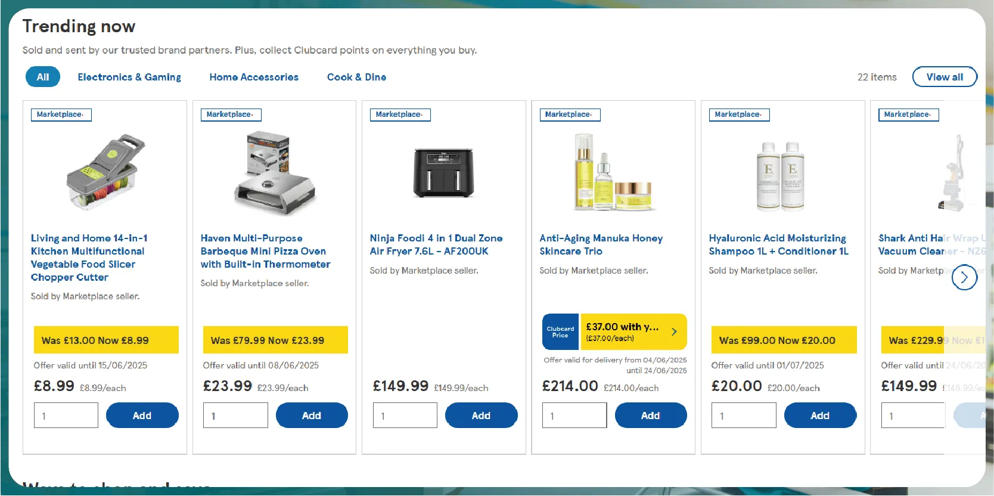Add the Ninja Foodi air fryer to basket

(481, 416)
